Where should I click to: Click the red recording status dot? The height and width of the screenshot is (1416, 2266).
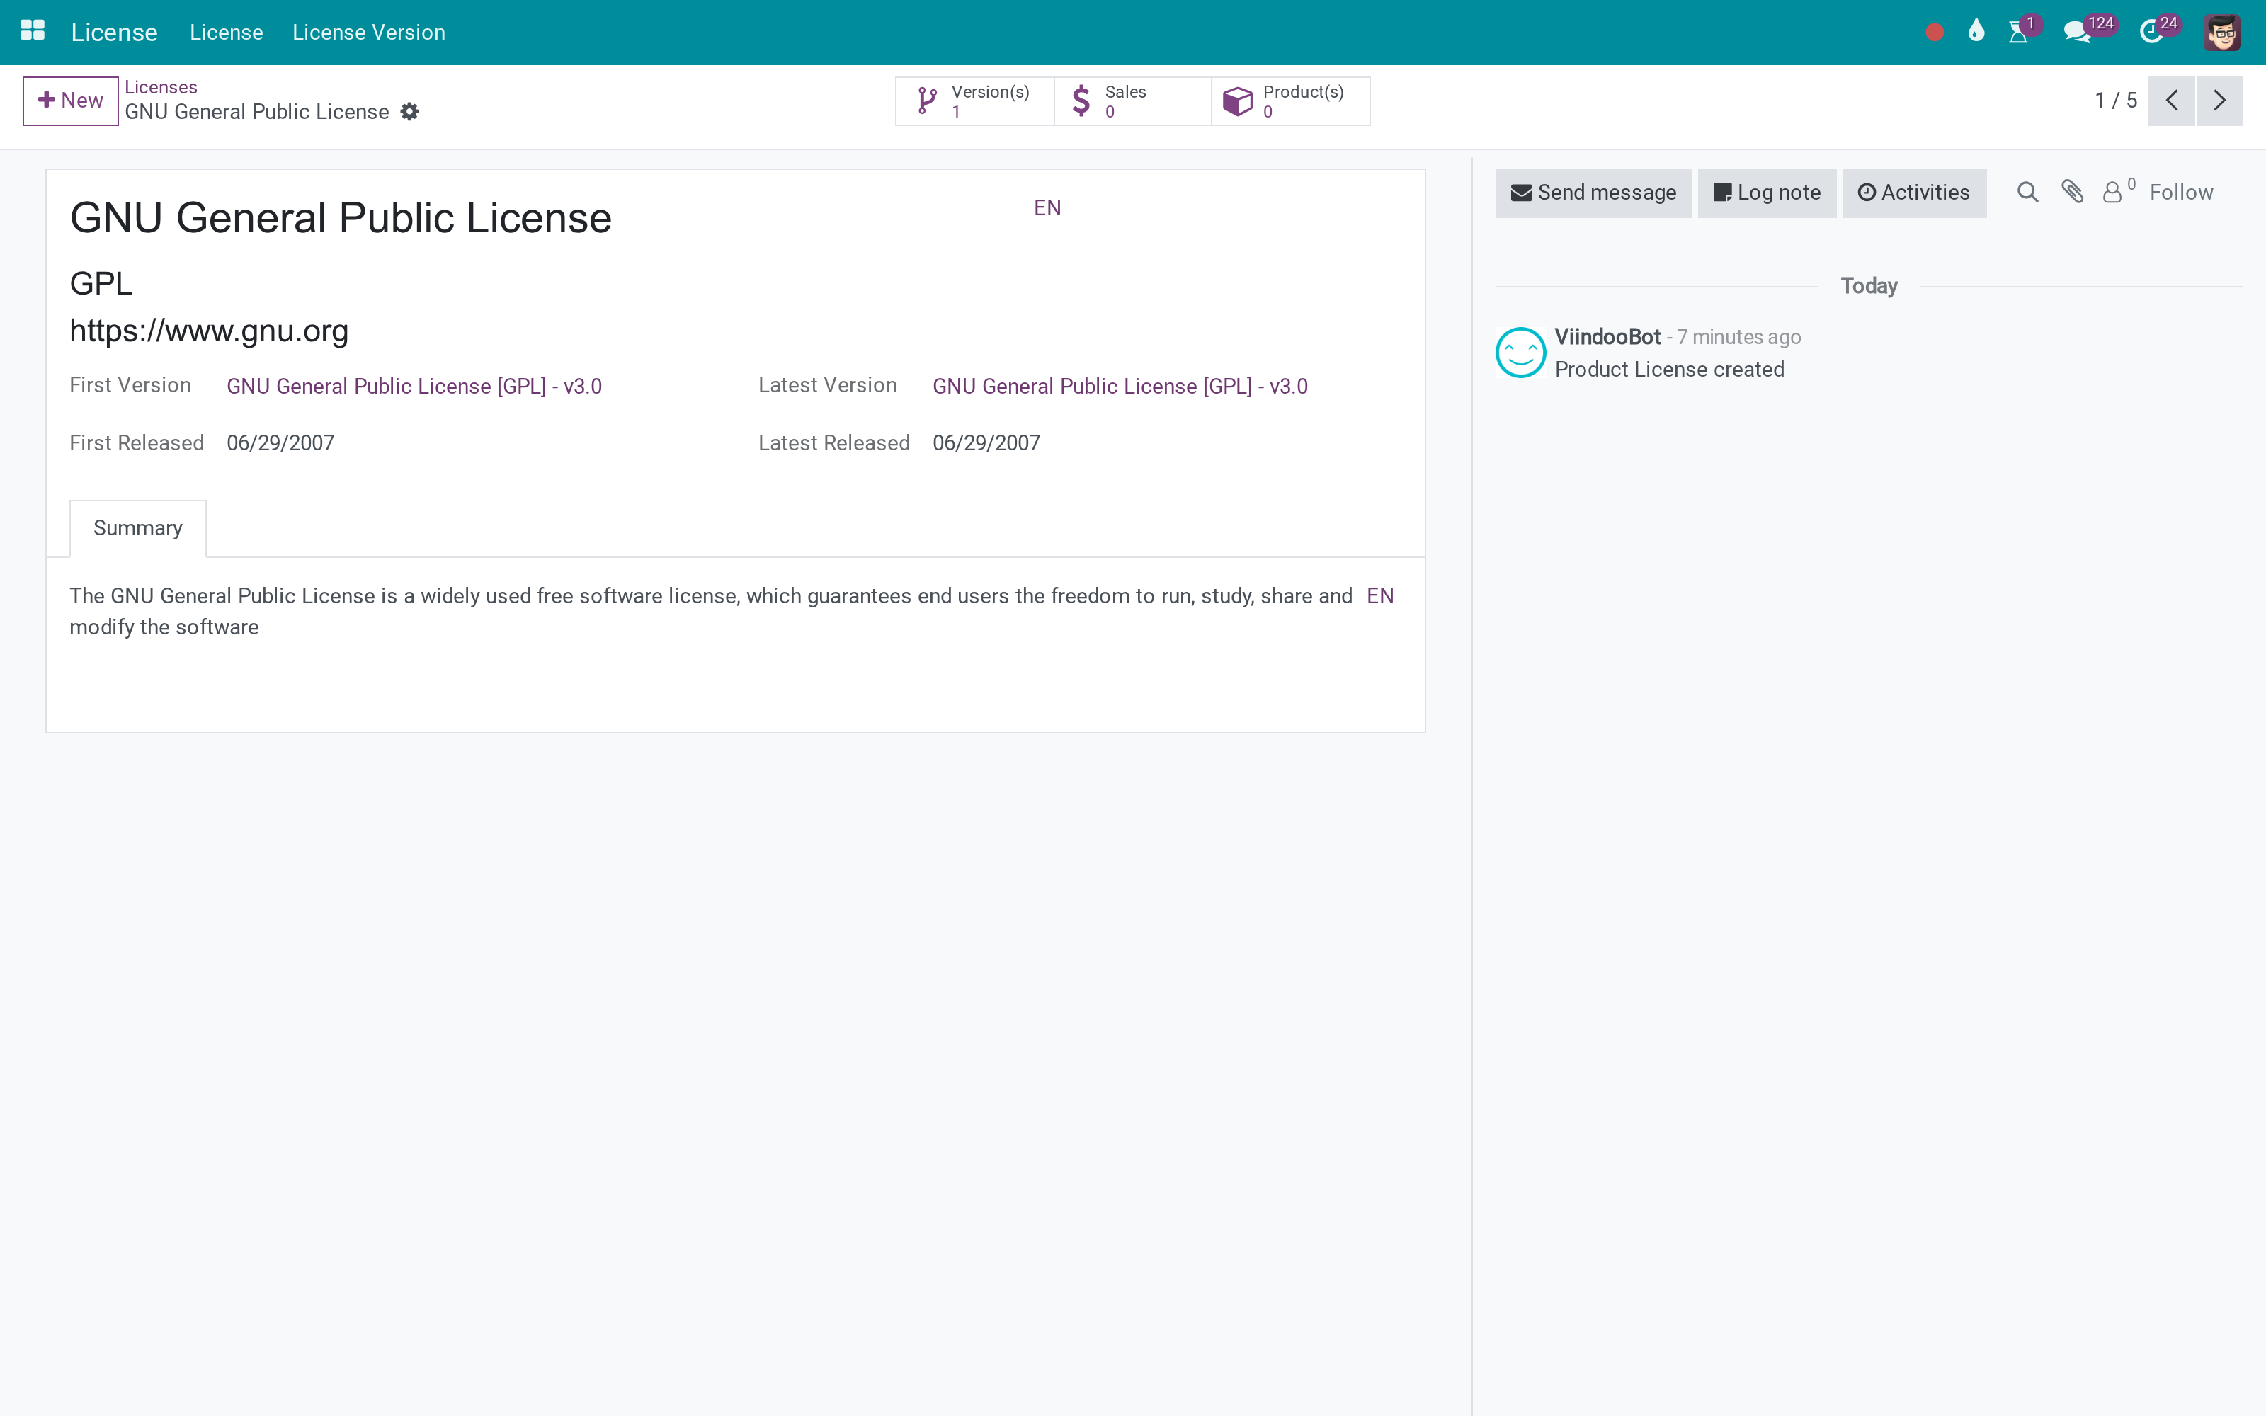1935,33
